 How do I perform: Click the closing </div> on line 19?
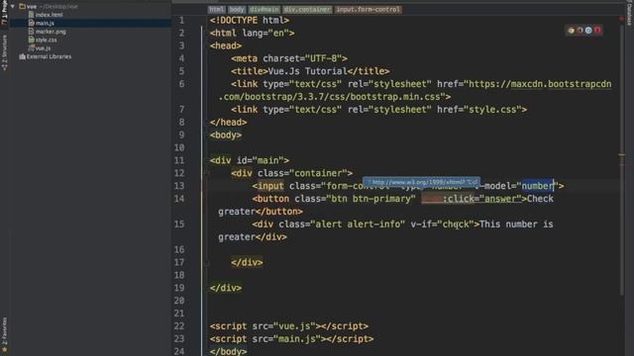tap(226, 288)
